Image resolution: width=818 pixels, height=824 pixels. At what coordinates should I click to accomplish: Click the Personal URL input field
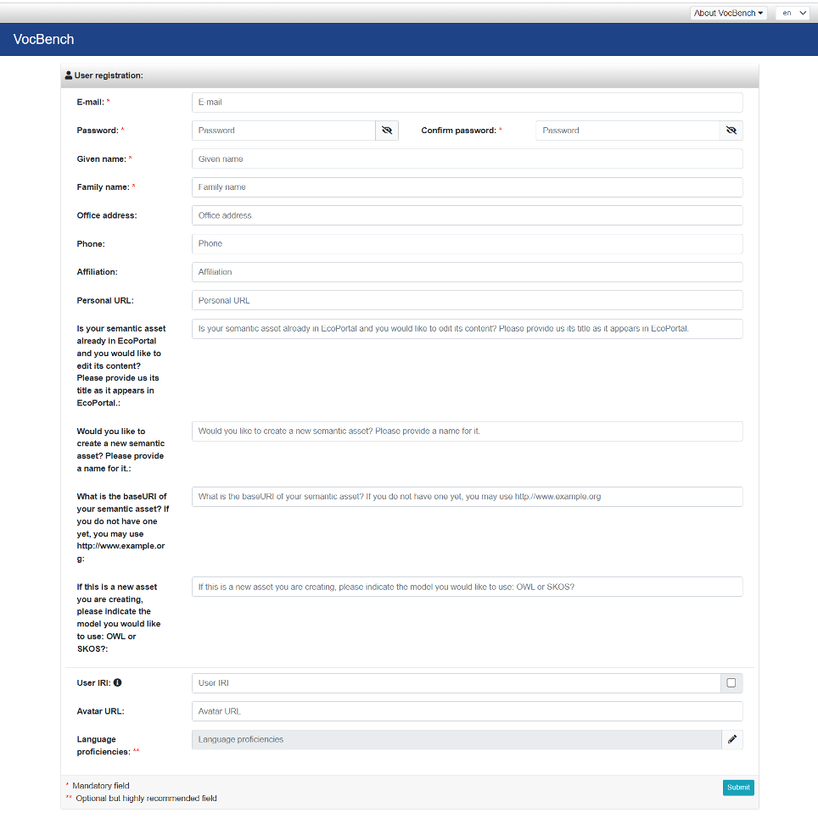point(467,300)
